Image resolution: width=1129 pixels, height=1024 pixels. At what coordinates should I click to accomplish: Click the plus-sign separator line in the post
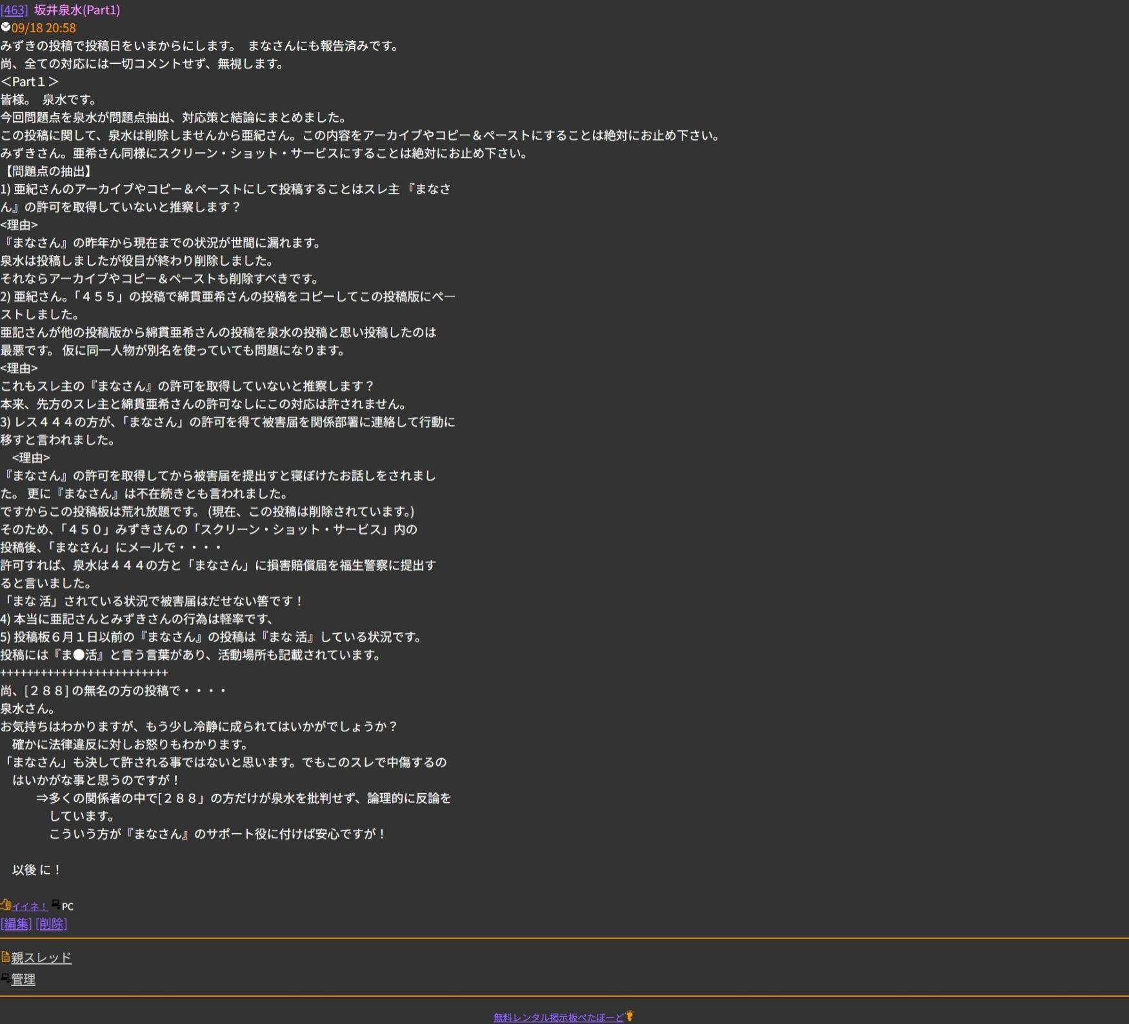click(x=84, y=673)
